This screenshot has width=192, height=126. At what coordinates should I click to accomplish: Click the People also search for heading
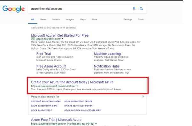pos(45,97)
